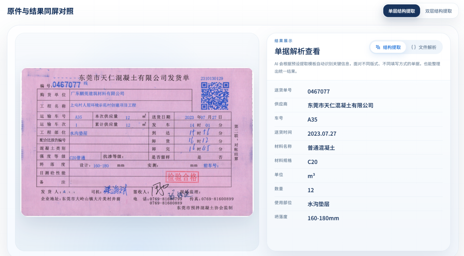
Task: Open the 文件解析 tab
Action: point(424,47)
